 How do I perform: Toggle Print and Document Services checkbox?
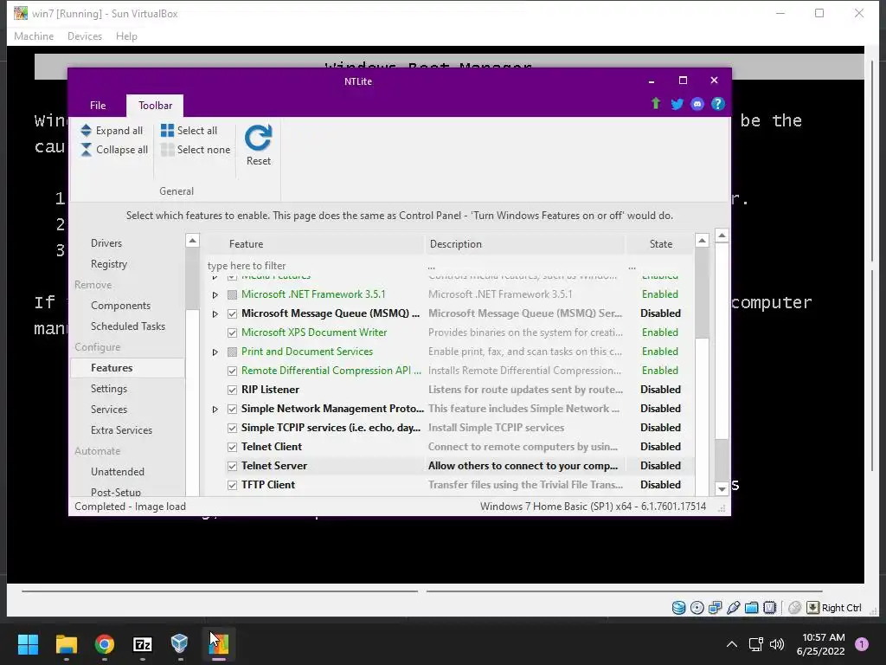tap(232, 352)
